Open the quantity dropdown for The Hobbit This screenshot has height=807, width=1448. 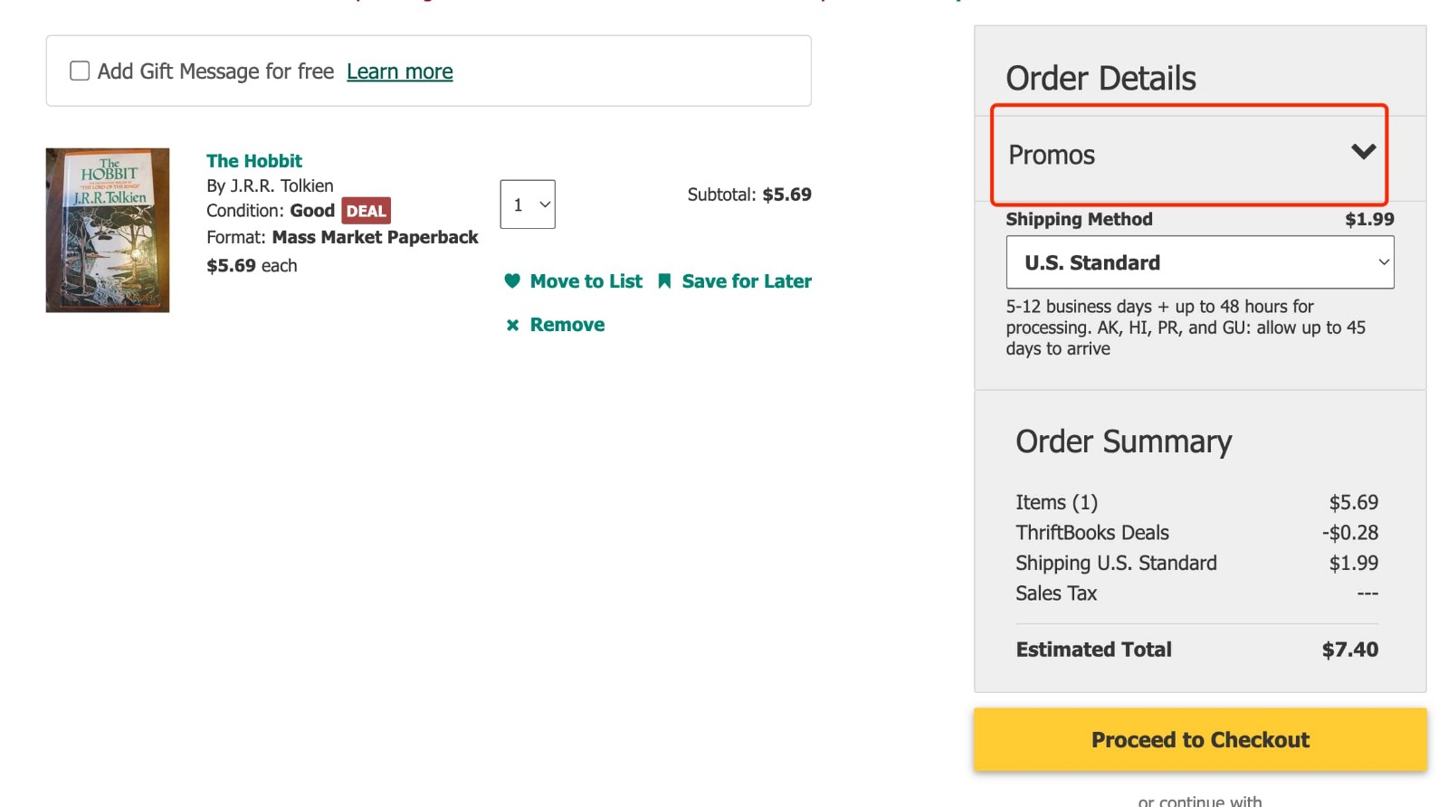click(528, 204)
